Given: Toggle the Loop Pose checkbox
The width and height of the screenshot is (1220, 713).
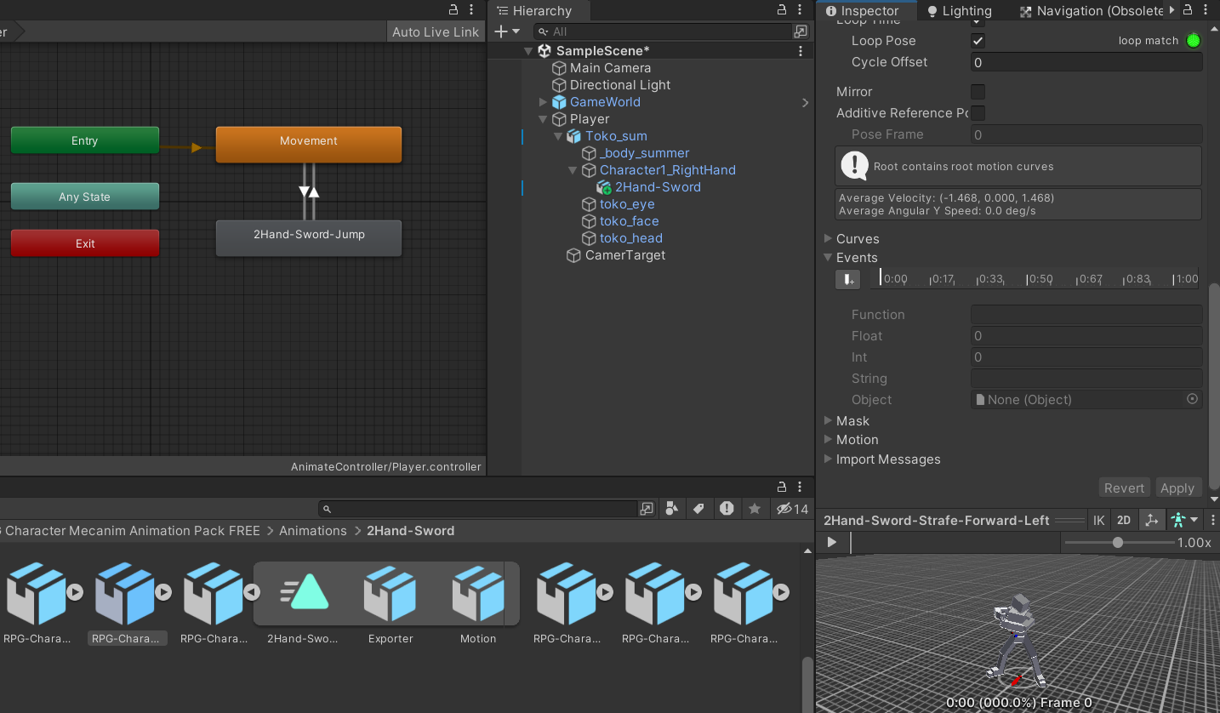Looking at the screenshot, I should [978, 41].
